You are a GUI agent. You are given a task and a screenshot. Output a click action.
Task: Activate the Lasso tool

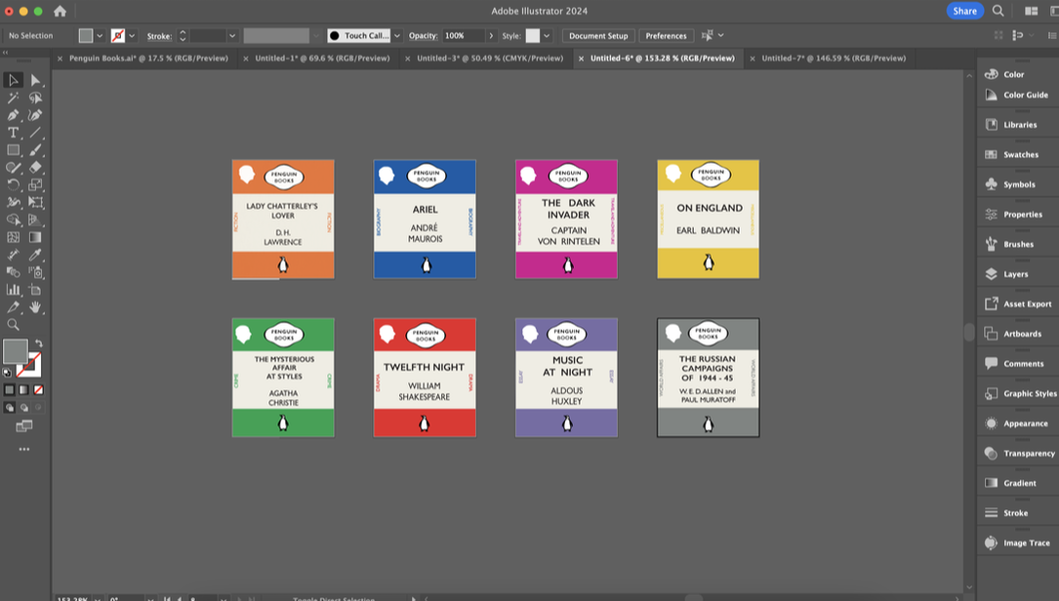[36, 98]
